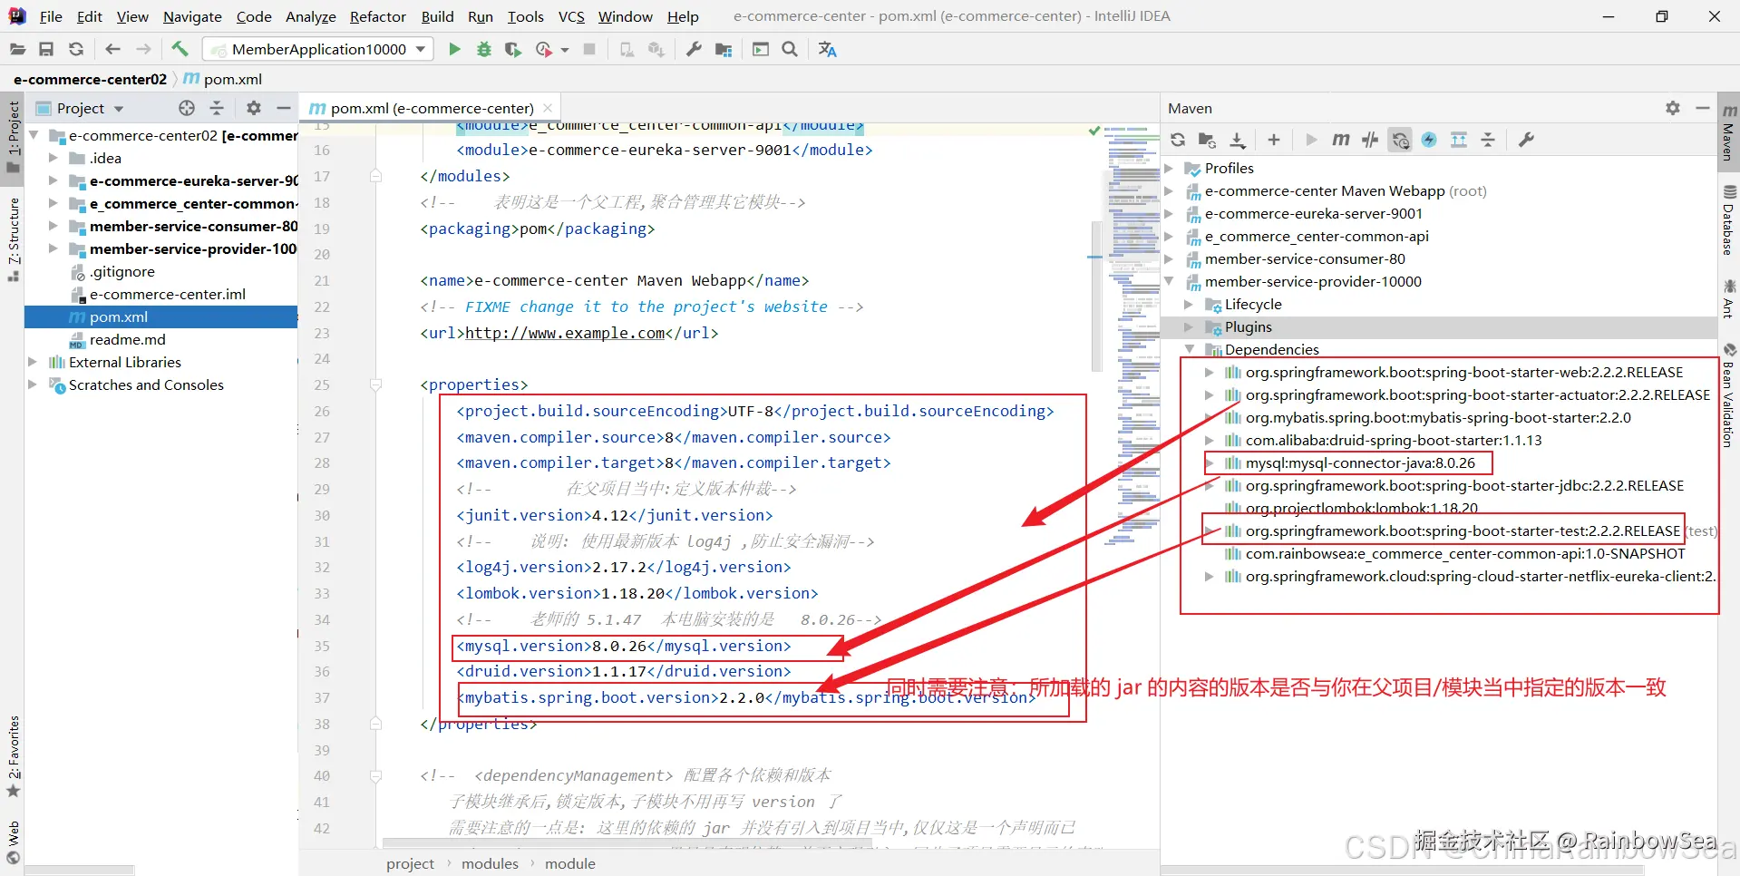
Task: Expand External Libraries in Project tree
Action: click(x=33, y=362)
